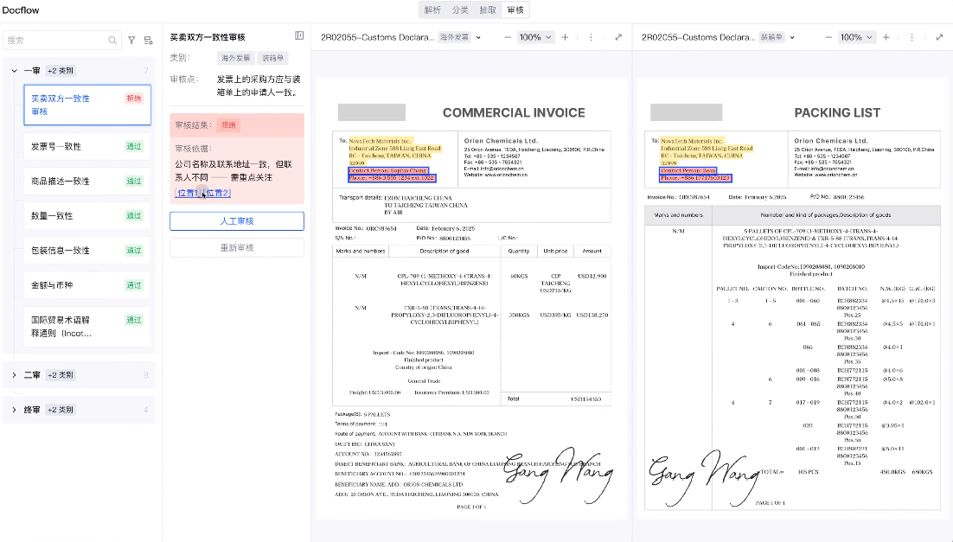
Task: Collapse the review detail panel via sidebar icon
Action: coord(299,36)
